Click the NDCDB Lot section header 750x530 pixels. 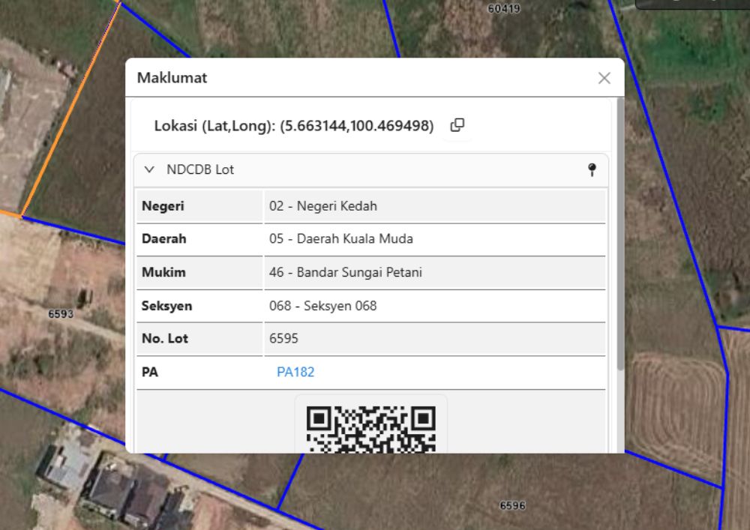(x=371, y=169)
